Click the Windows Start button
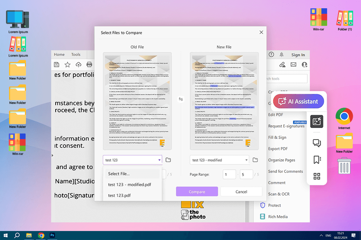Image resolution: width=361 pixels, height=240 pixels. [x=6, y=235]
